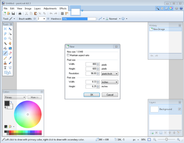Open the Print size units dropdown inches
Image resolution: width=184 pixels, height=143 pixels.
pyautogui.click(x=110, y=82)
